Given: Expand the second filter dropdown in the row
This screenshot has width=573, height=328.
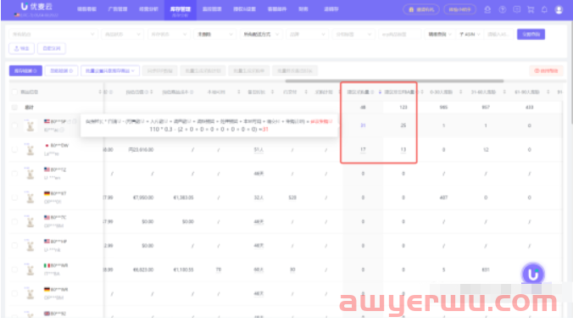Looking at the screenshot, I should tap(122, 35).
